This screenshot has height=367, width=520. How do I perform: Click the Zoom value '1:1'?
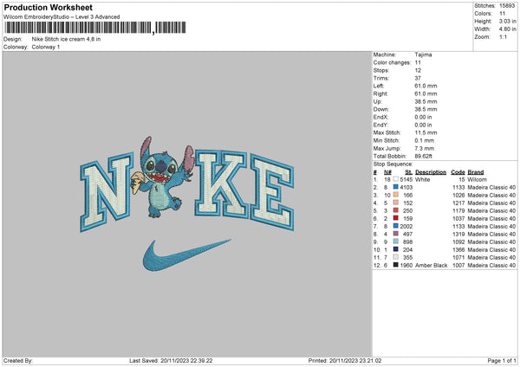503,36
